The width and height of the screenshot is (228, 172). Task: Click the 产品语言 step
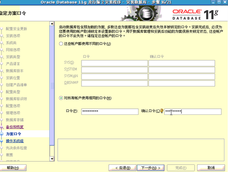pos(13,64)
